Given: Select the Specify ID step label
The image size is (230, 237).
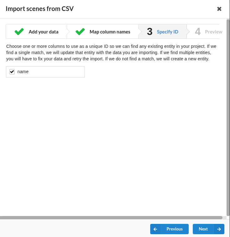Looking at the screenshot, I should (x=167, y=32).
